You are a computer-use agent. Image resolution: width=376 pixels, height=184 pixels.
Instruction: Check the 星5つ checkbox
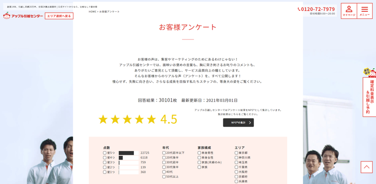[104, 153]
